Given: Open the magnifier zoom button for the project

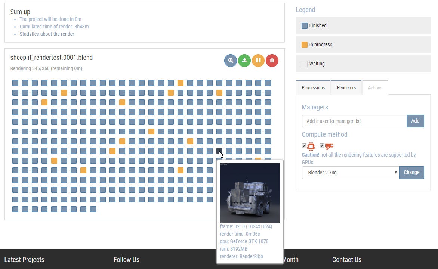Looking at the screenshot, I should 231,60.
